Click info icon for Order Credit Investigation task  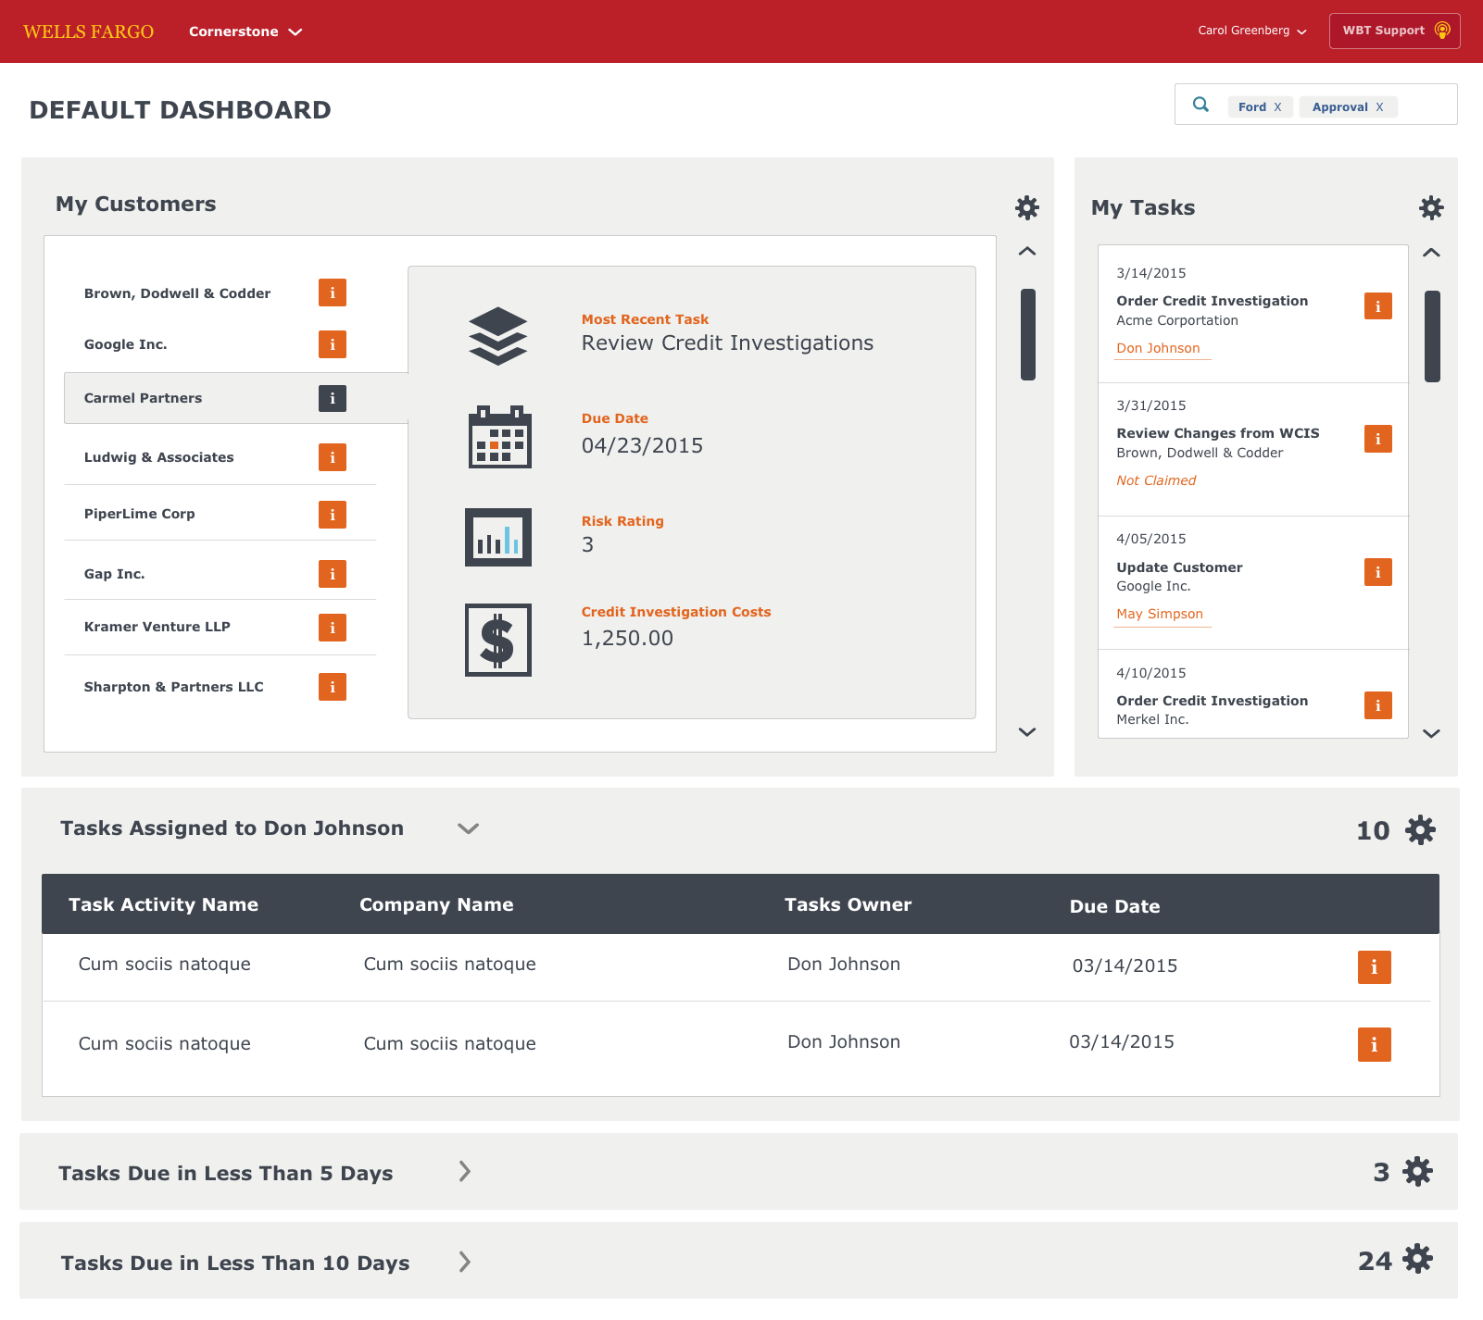(x=1377, y=305)
